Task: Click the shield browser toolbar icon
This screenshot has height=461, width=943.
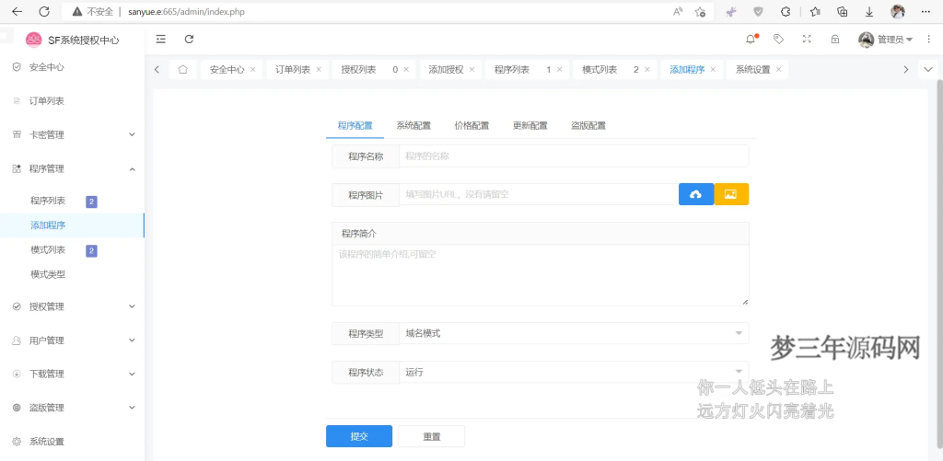Action: (x=759, y=11)
